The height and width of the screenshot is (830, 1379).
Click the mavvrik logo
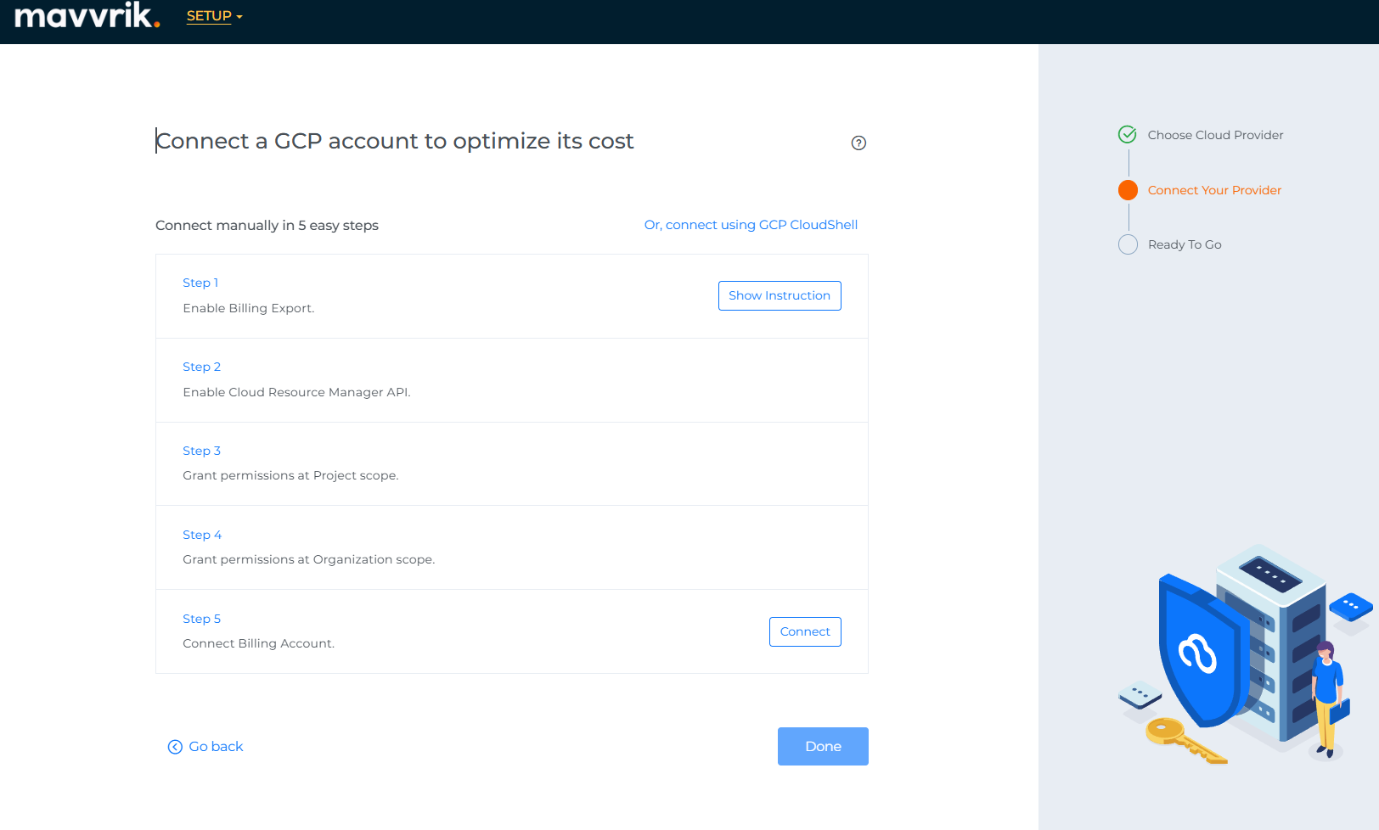87,15
